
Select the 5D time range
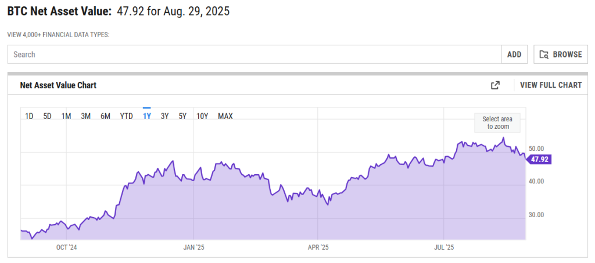pos(48,116)
